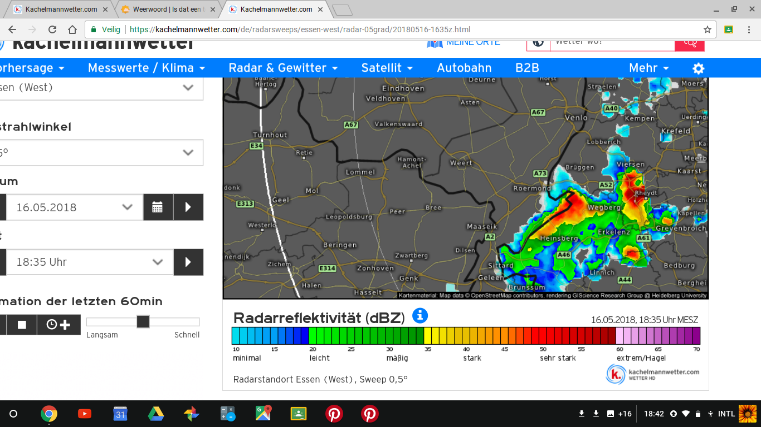Launch Google Maps from the shelf

pyautogui.click(x=263, y=414)
